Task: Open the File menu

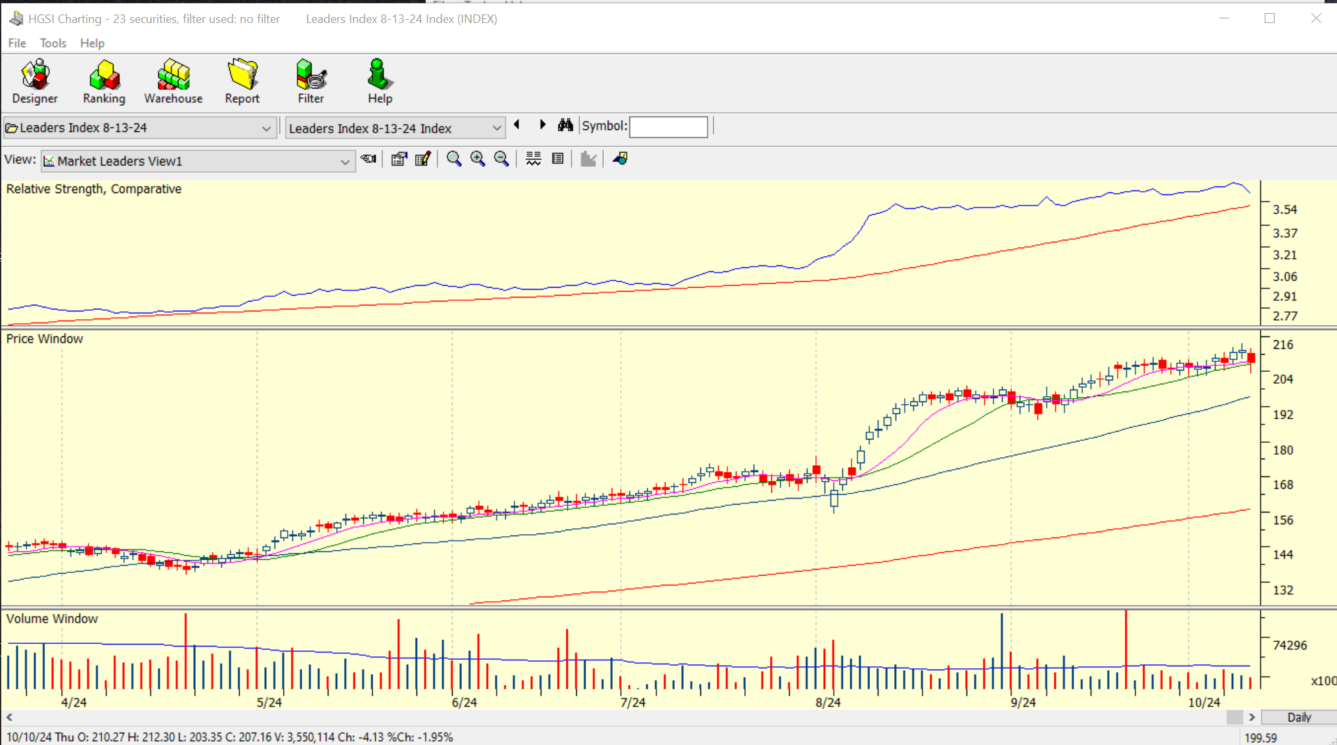Action: pyautogui.click(x=17, y=43)
